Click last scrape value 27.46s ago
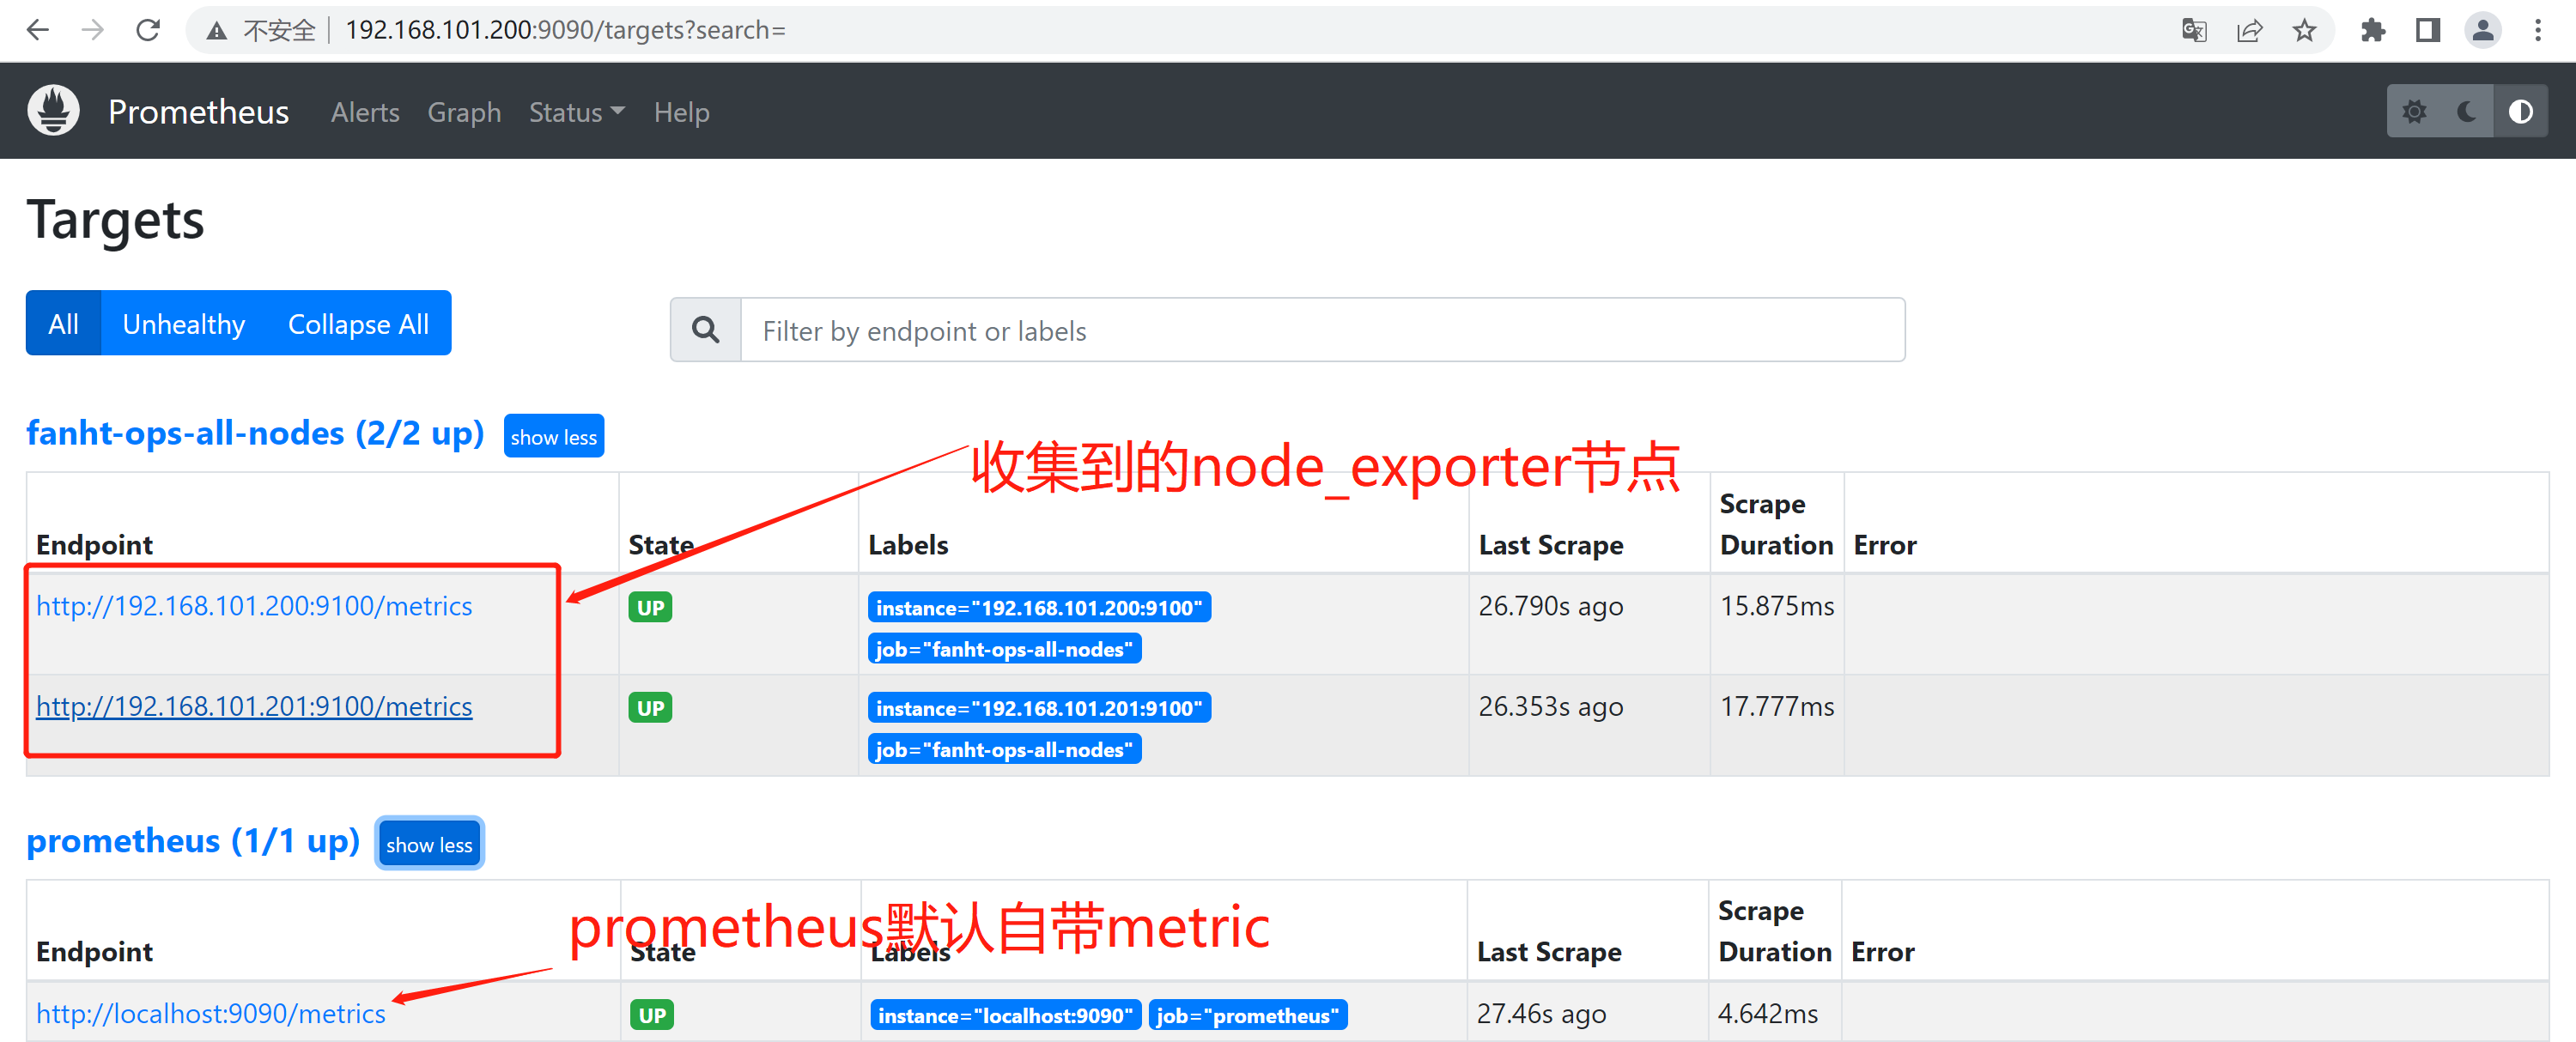Screen dimensions: 2576x1042 [x=1541, y=1012]
